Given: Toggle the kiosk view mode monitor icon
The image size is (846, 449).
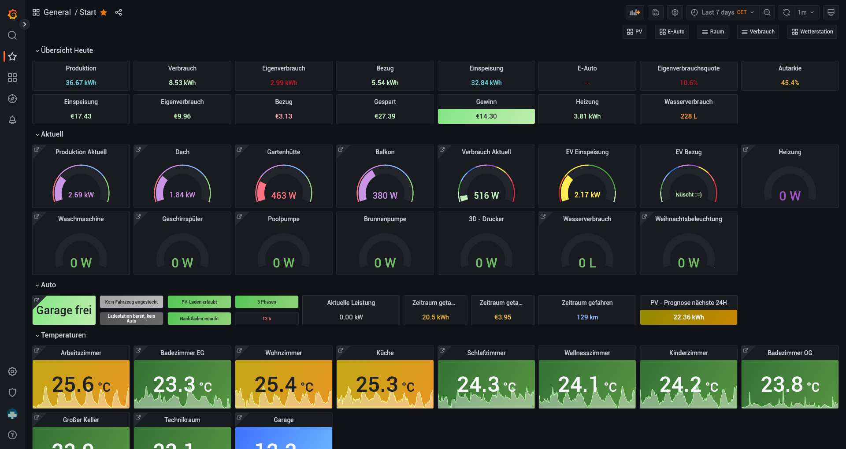Looking at the screenshot, I should pyautogui.click(x=831, y=12).
